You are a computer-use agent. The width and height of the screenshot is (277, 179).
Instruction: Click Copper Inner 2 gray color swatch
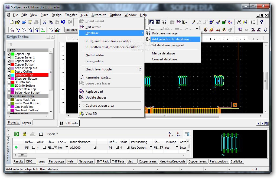[x=13, y=61]
